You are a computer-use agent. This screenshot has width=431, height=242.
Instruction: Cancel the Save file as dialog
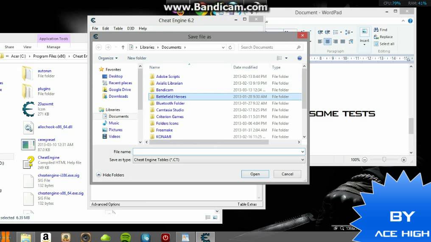287,174
